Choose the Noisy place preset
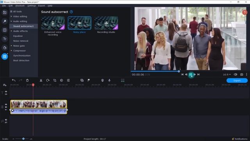 80,23
